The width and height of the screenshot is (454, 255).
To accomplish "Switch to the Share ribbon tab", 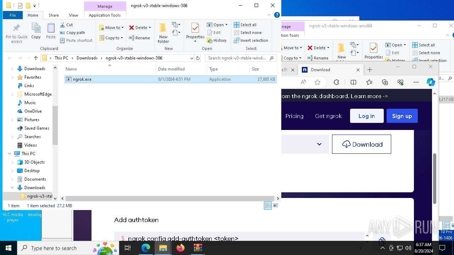I will point(54,15).
